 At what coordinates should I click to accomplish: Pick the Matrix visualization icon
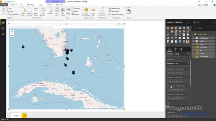pyautogui.click(x=176, y=41)
